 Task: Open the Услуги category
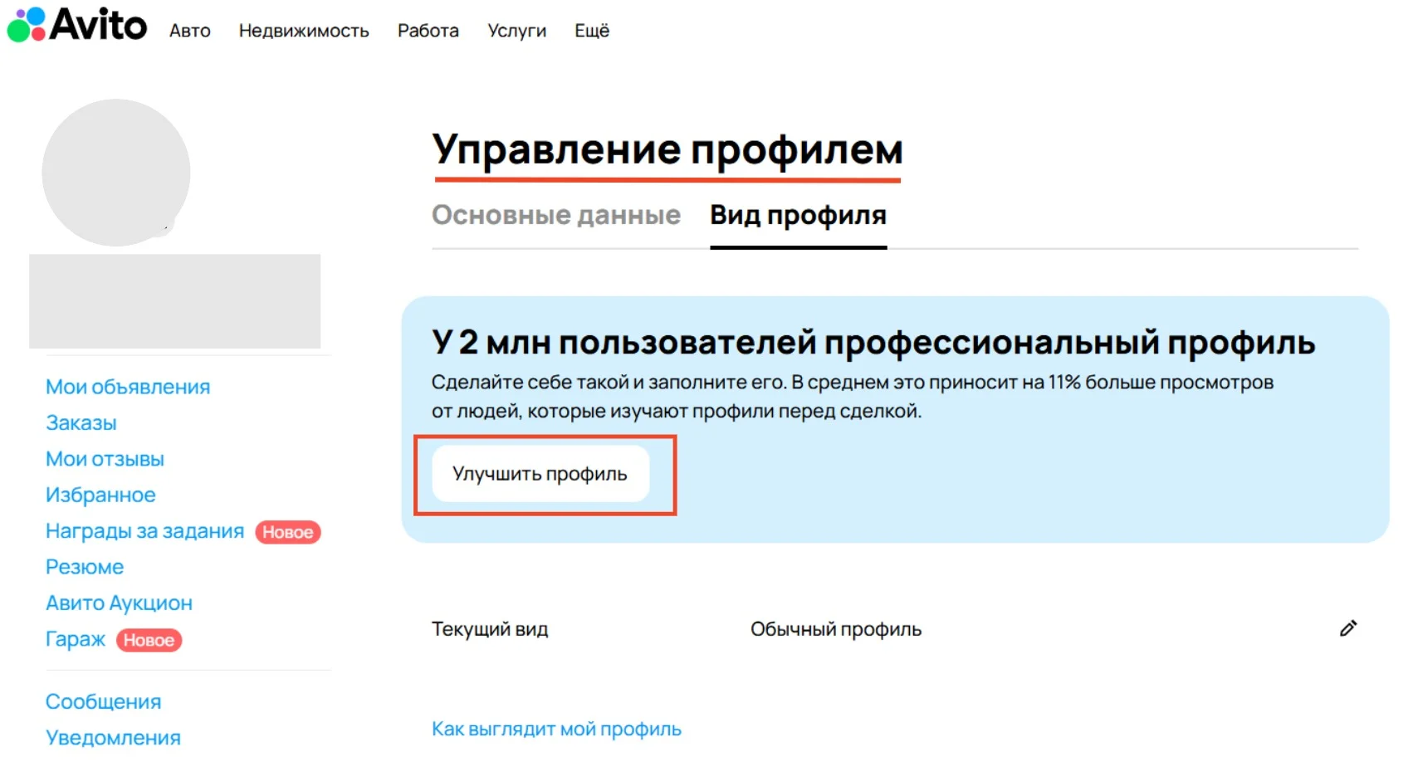(x=516, y=31)
